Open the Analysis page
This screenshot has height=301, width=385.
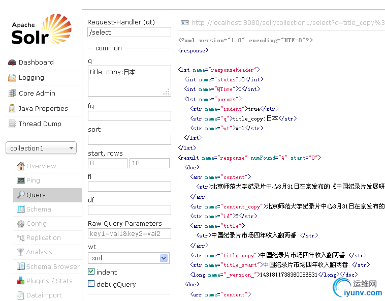39,252
